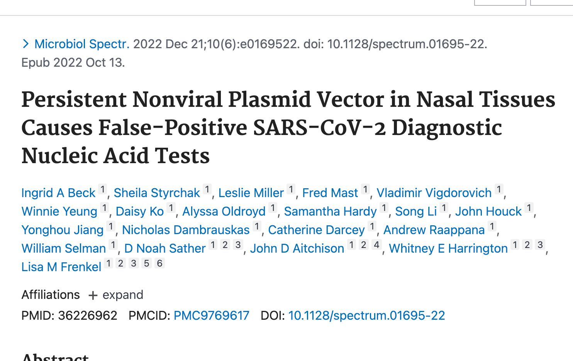
Task: Open author Catherine Darcey
Action: pos(316,230)
